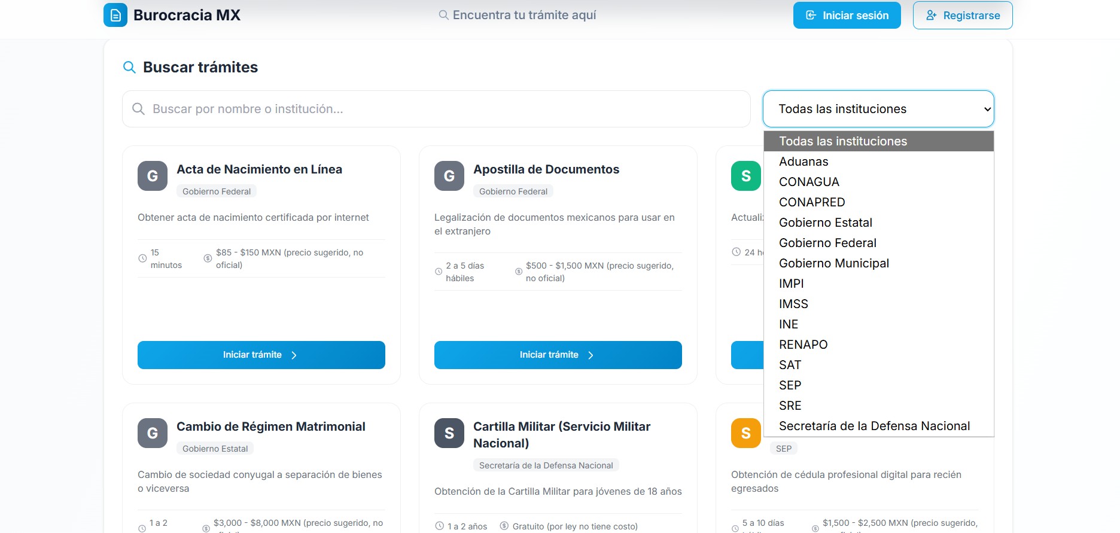Choose INE in the dropdown list

point(879,324)
